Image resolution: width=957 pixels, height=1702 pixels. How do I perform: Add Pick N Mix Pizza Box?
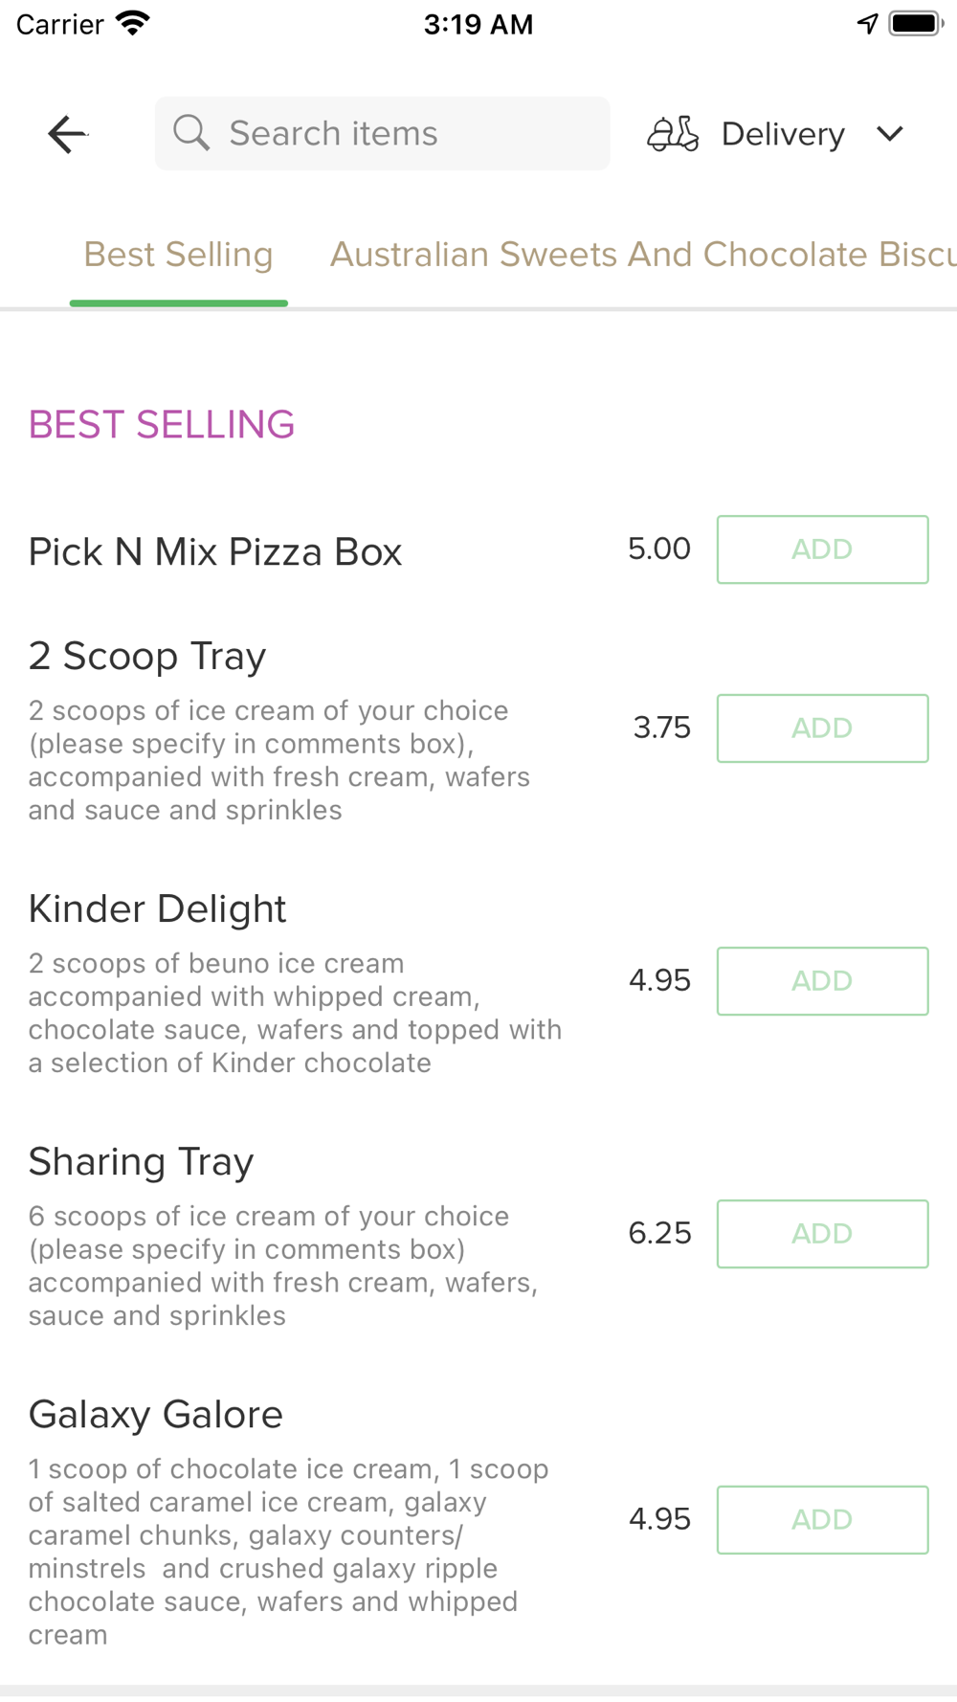point(823,549)
